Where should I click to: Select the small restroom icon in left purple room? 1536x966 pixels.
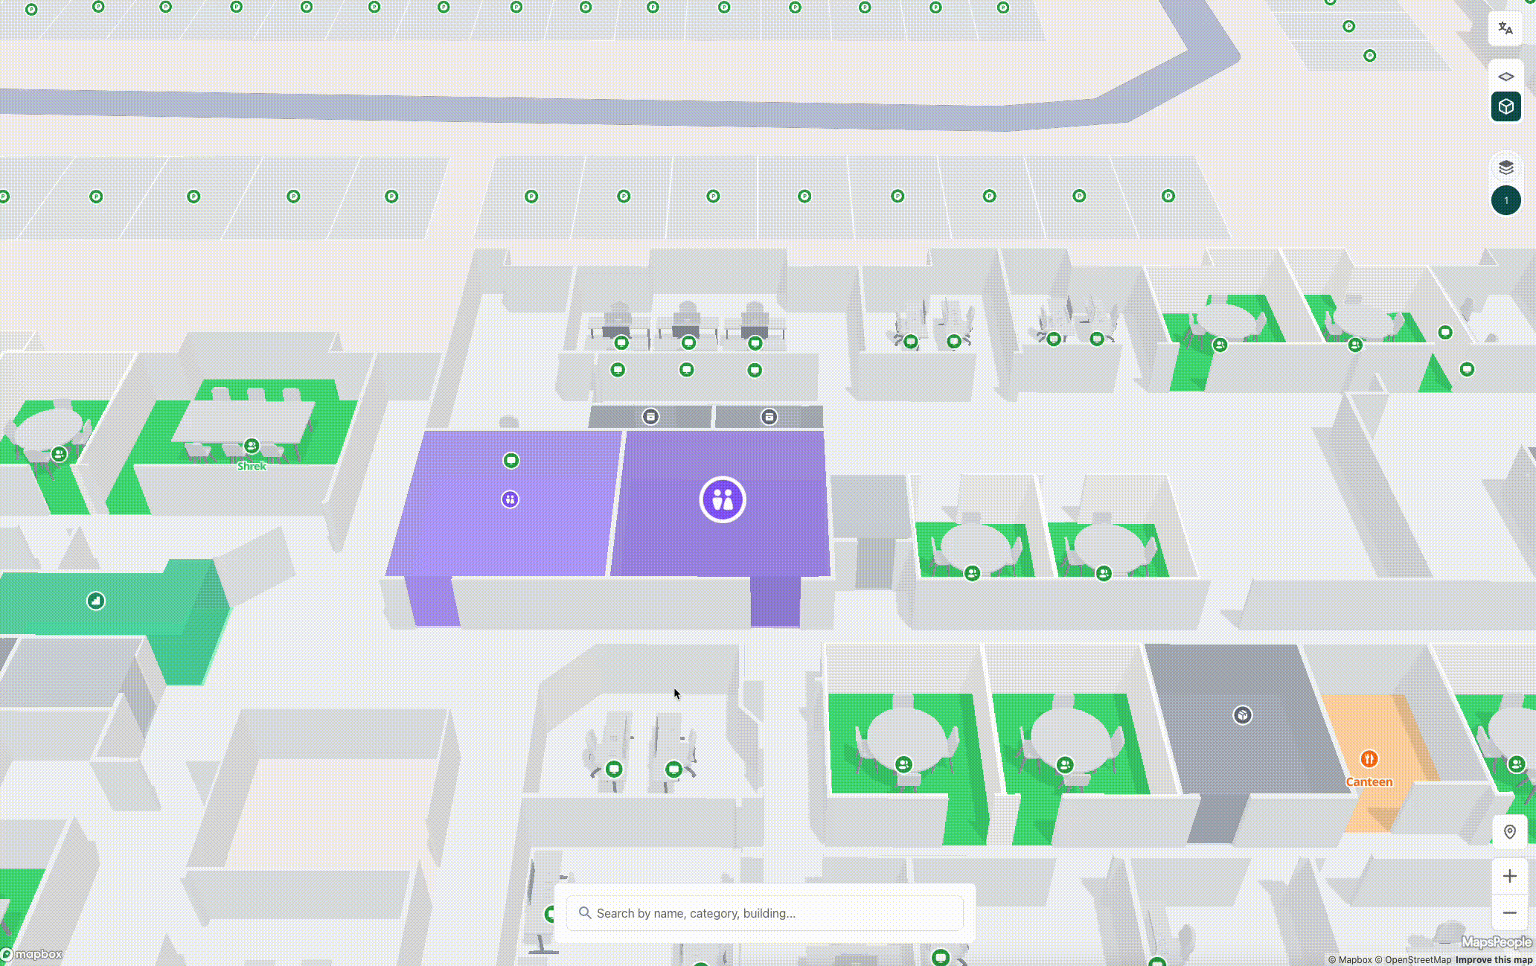point(510,499)
